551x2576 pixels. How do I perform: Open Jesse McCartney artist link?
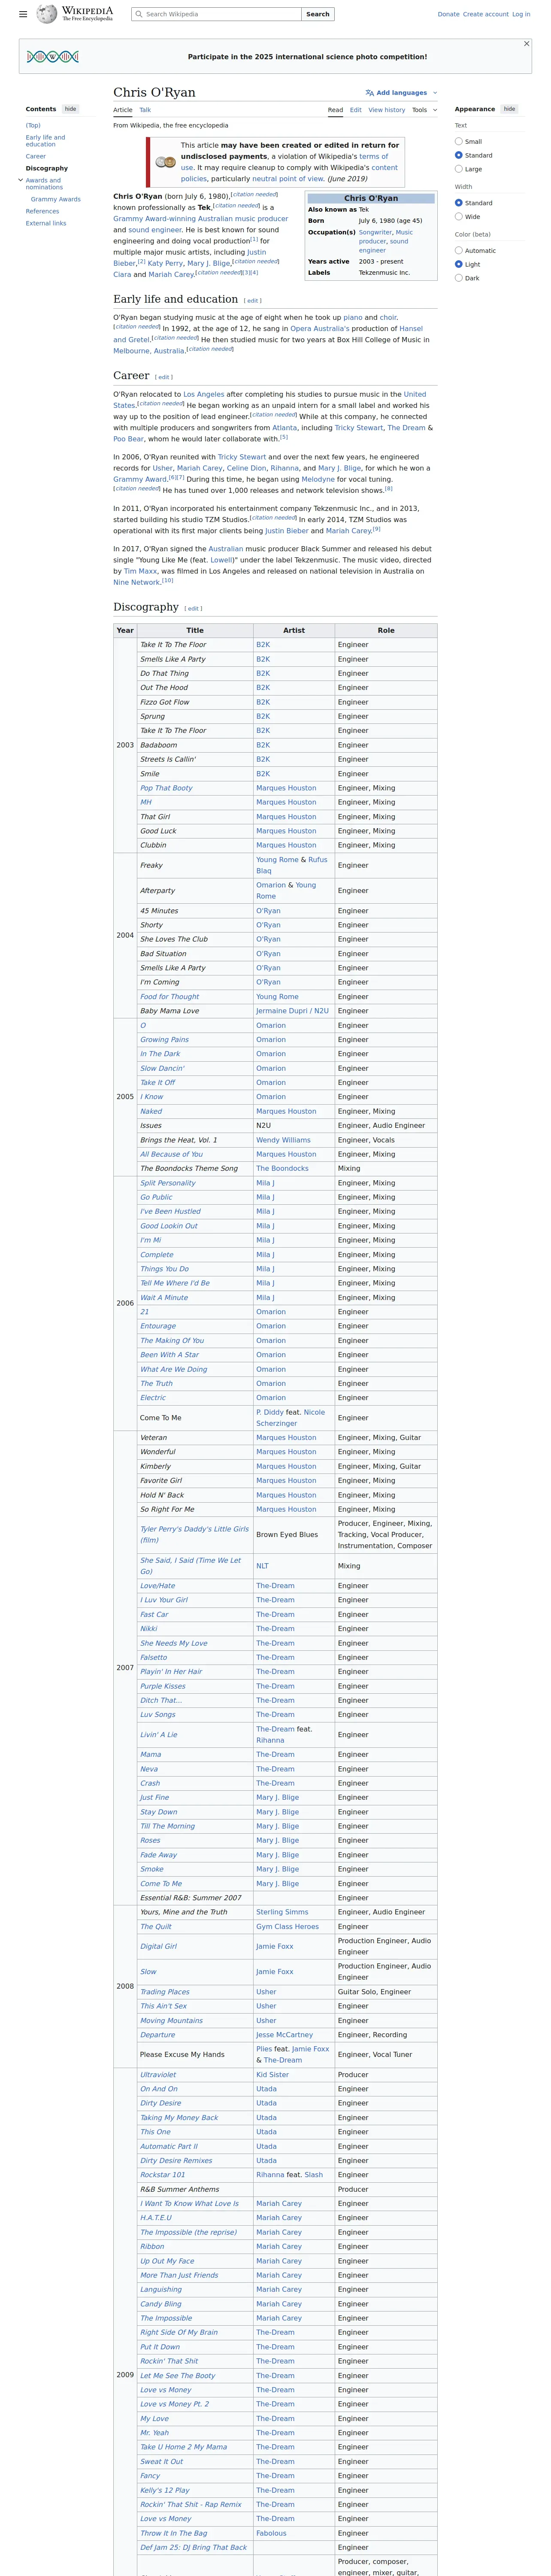tap(284, 2034)
